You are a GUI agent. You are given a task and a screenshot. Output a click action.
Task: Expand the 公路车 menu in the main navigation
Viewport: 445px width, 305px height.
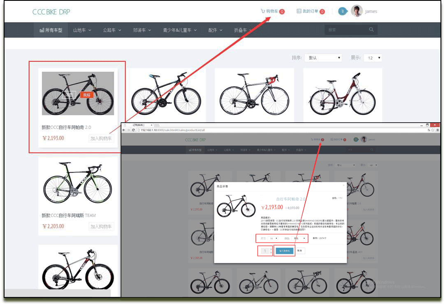click(112, 30)
